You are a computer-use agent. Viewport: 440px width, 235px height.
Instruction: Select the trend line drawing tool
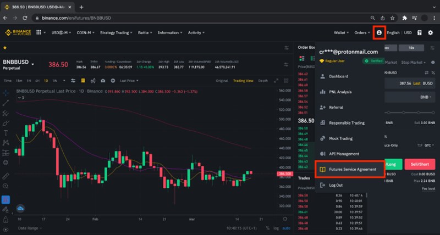coord(5,103)
